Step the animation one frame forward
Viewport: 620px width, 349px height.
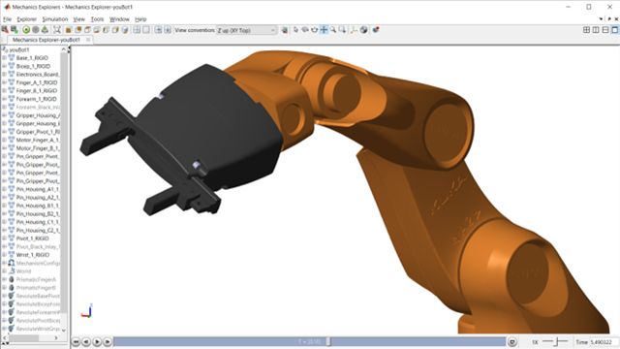[x=108, y=341]
